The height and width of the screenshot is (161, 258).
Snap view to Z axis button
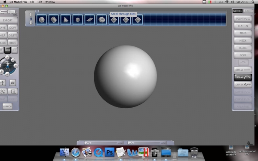click(x=1, y=72)
